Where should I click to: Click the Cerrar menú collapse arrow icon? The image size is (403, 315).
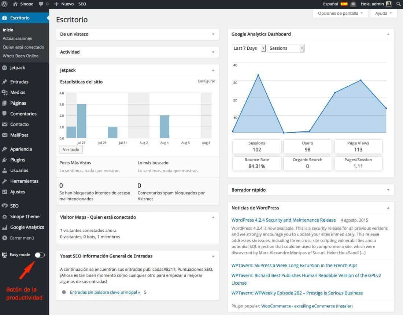point(4,238)
